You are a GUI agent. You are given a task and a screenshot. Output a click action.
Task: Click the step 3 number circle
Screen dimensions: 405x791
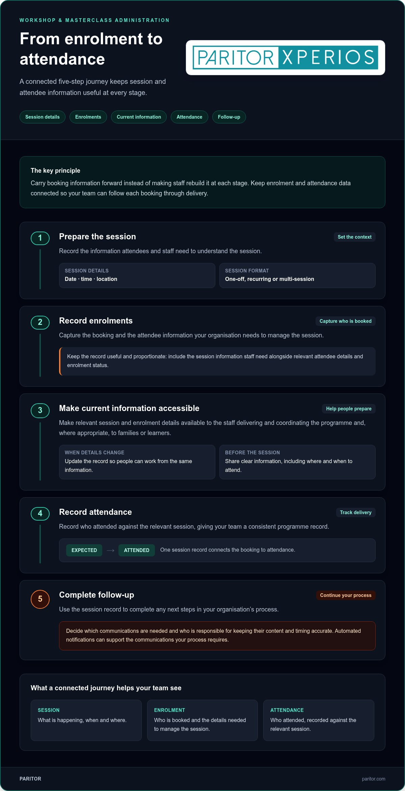click(40, 410)
